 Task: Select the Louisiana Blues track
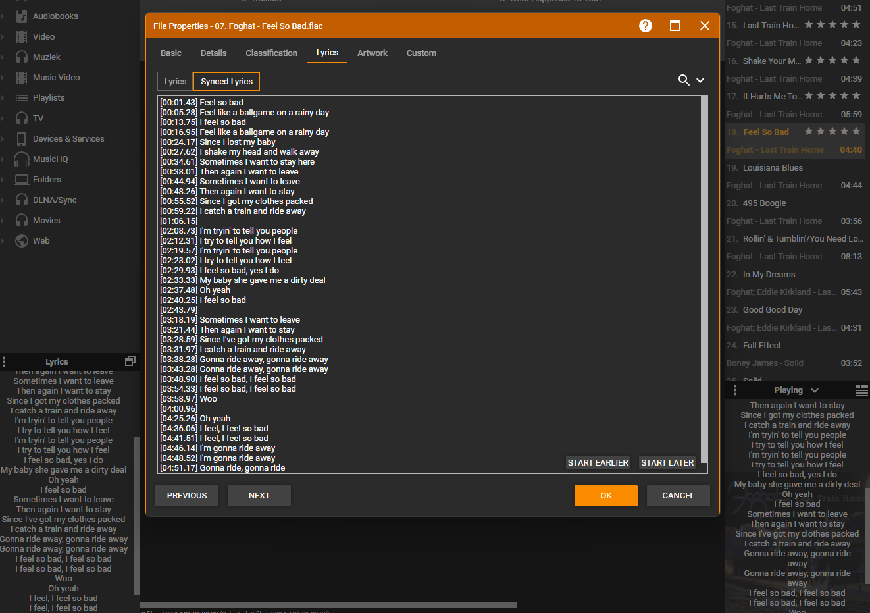[x=773, y=167]
